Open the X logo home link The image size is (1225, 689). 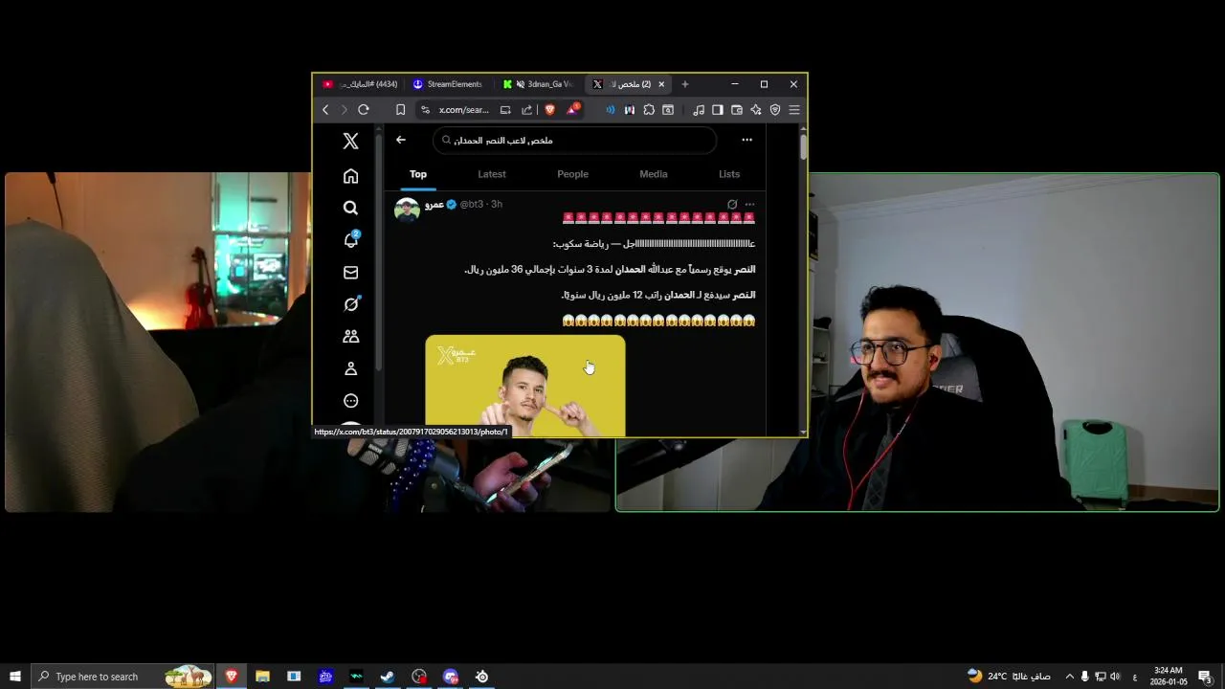(350, 142)
